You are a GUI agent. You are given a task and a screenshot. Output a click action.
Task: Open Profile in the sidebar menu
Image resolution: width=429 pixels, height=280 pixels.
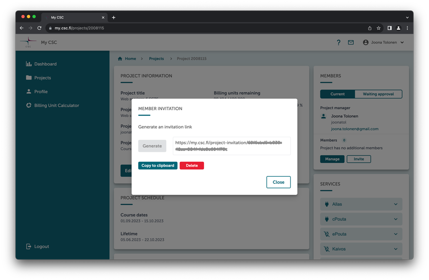(x=41, y=92)
